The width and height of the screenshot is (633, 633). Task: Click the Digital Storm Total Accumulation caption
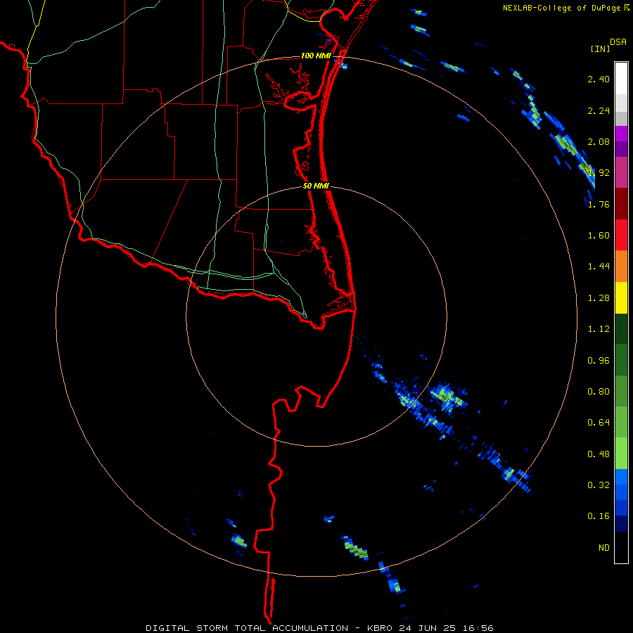click(x=319, y=628)
